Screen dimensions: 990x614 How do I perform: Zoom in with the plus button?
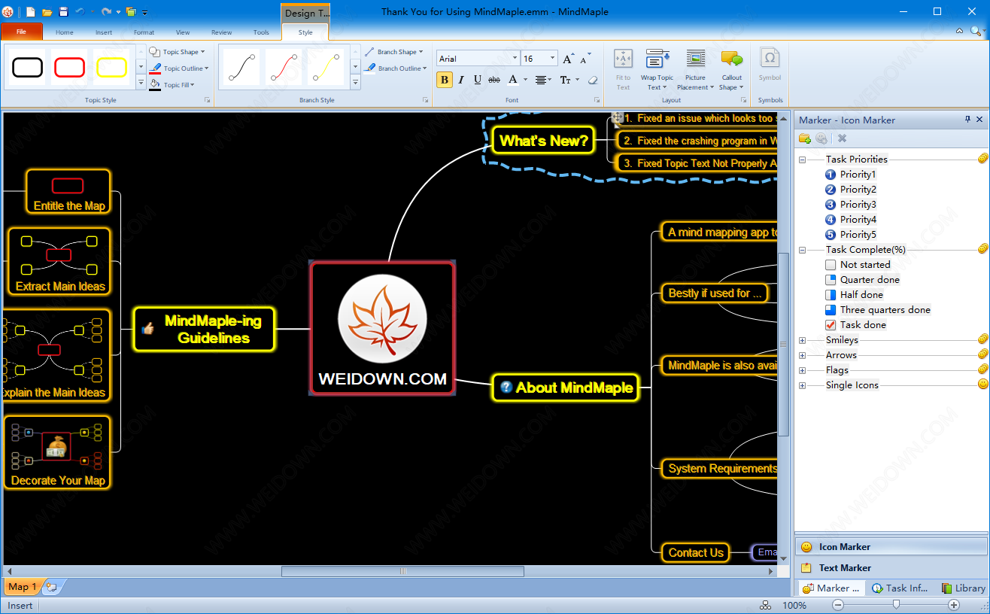(954, 605)
